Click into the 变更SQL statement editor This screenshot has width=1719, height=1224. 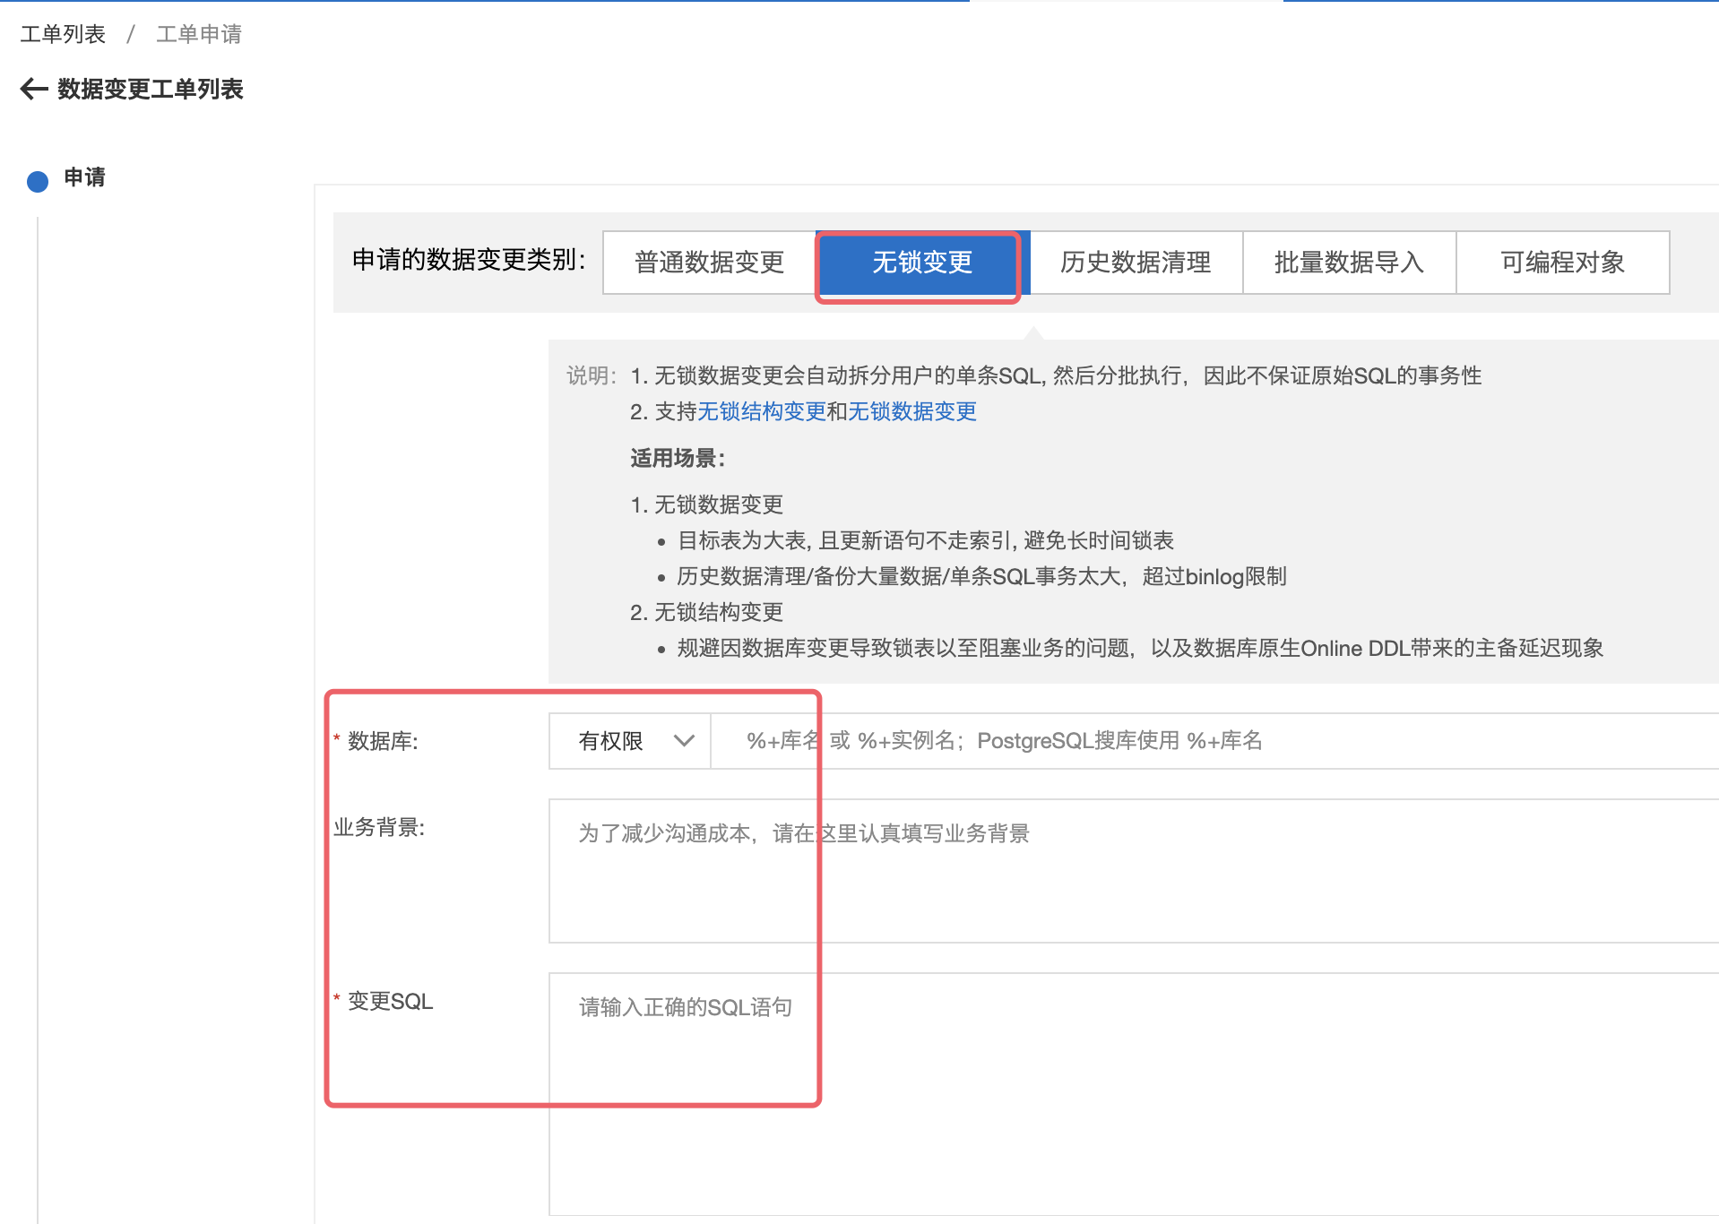pyautogui.click(x=1134, y=1094)
